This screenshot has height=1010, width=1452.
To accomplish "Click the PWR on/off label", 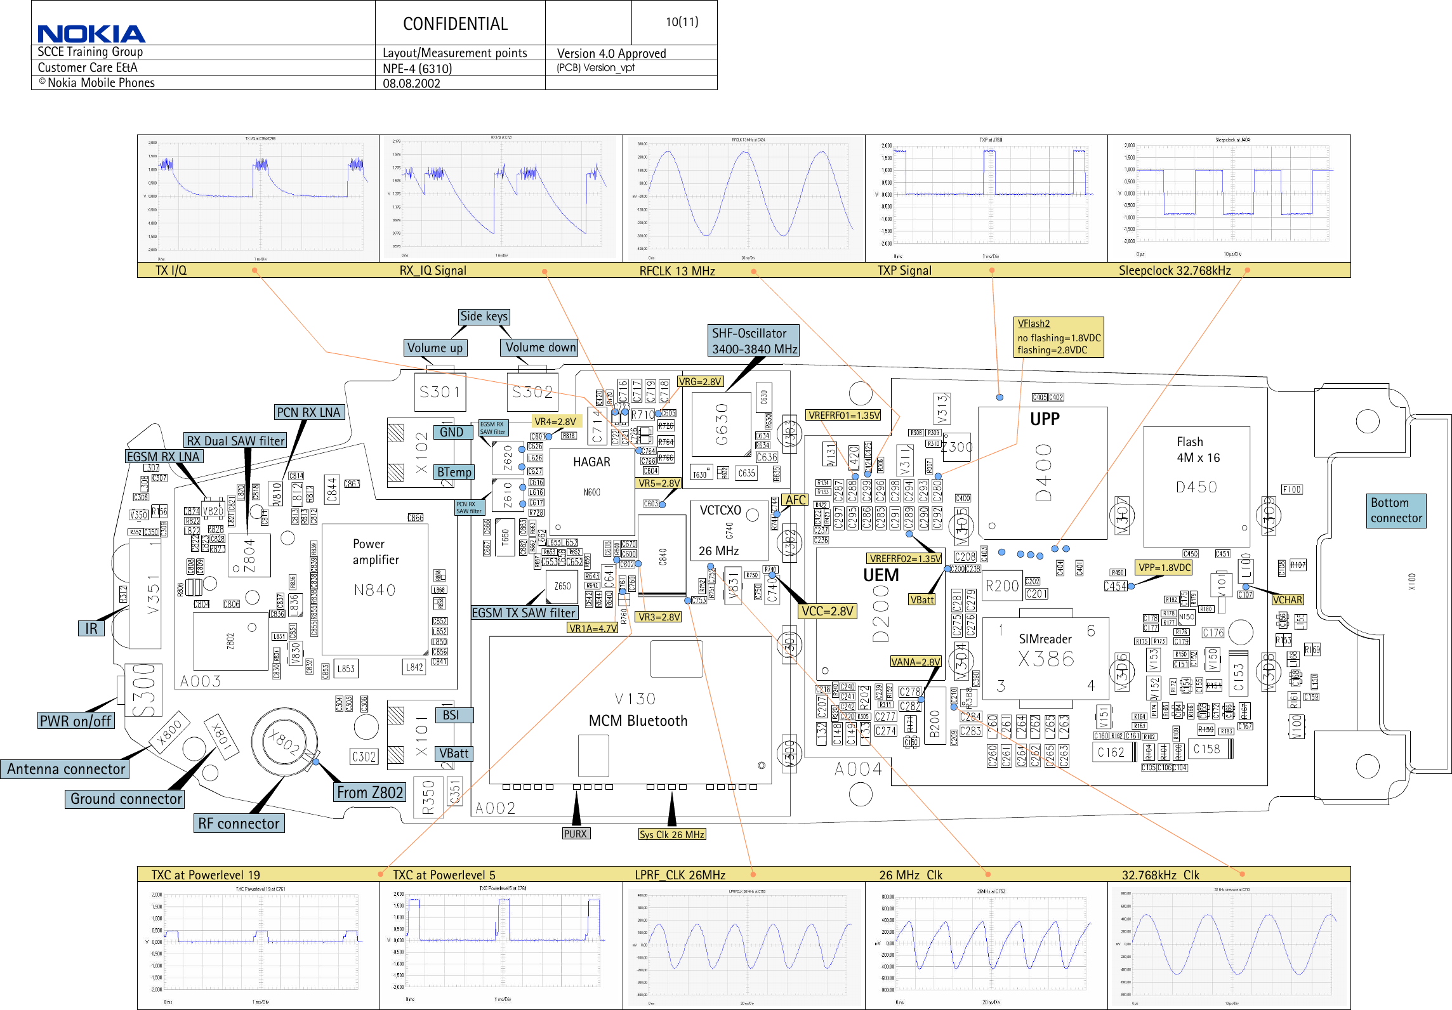I will [x=75, y=721].
